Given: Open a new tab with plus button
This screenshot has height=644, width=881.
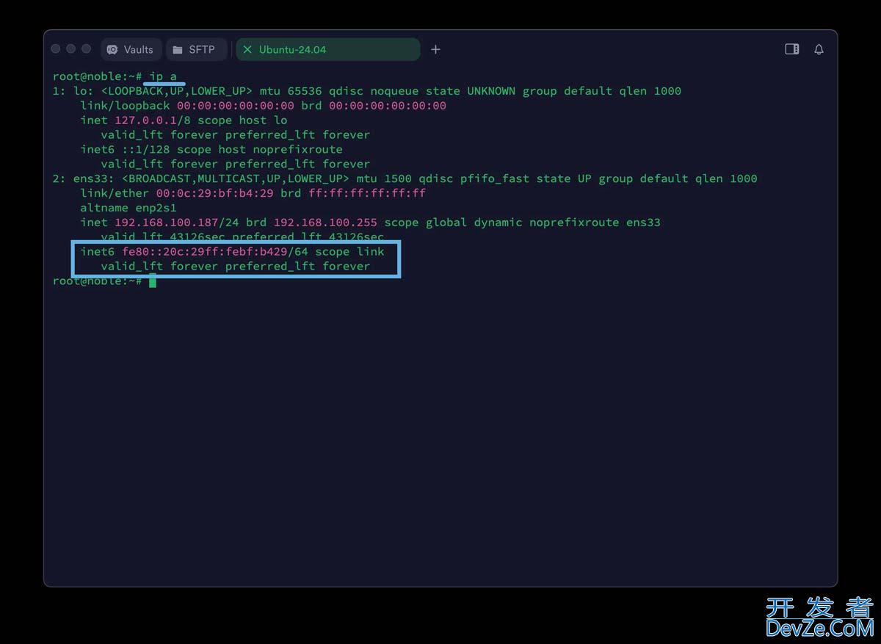Looking at the screenshot, I should tap(435, 49).
